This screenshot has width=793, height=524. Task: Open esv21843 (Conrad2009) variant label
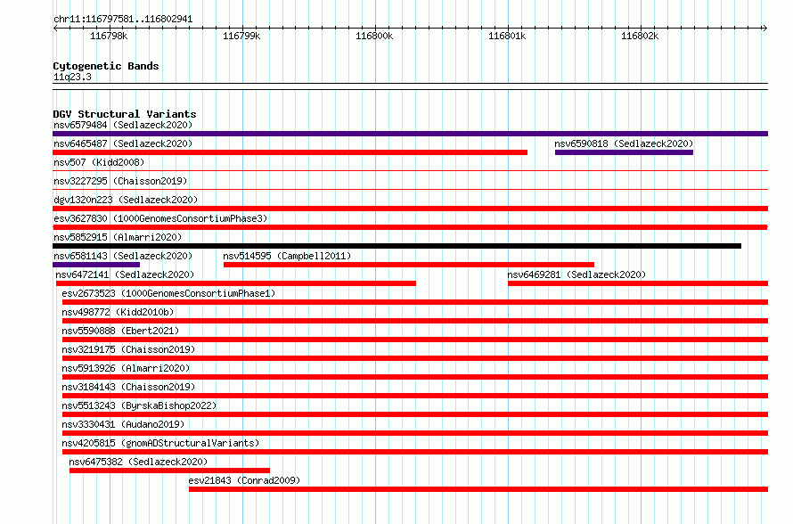(244, 480)
